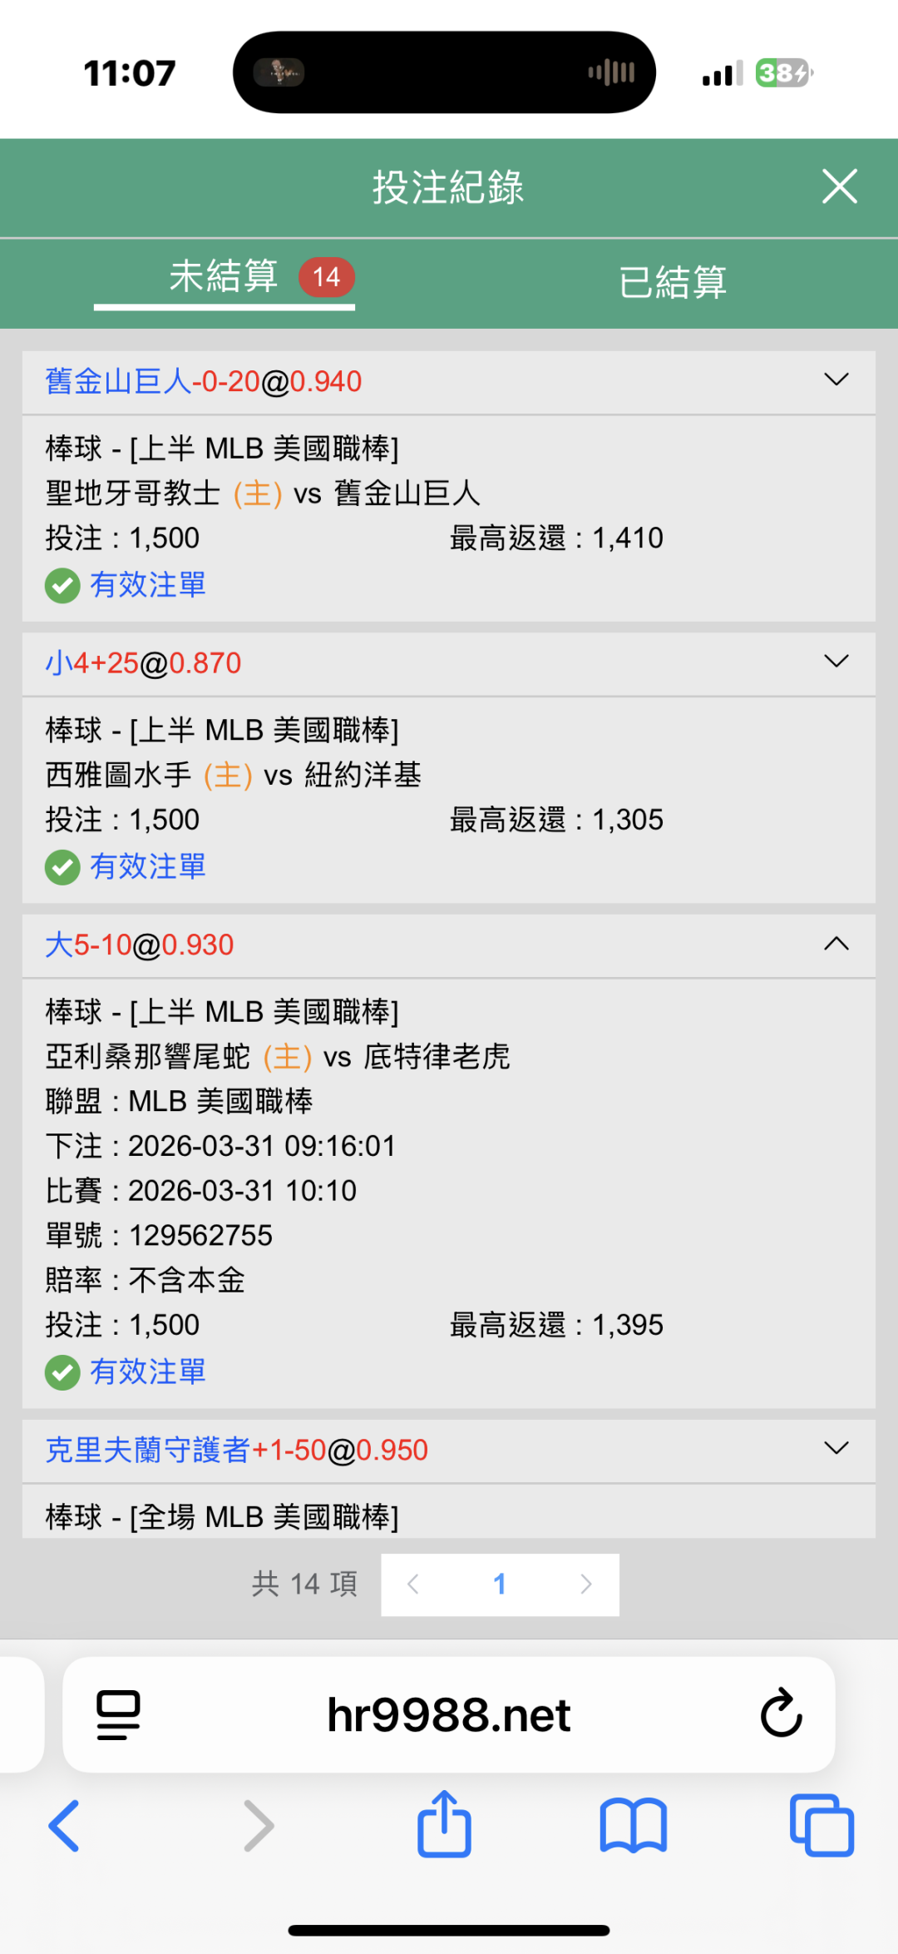Open Safari page settings menu icon
Screen dimensions: 898x1954
118,1714
